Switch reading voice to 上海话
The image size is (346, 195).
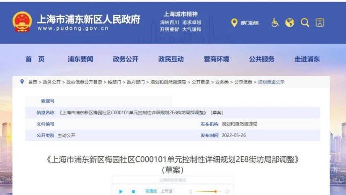tap(166, 191)
